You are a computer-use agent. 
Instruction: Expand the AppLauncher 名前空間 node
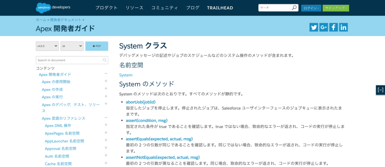[x=106, y=140]
